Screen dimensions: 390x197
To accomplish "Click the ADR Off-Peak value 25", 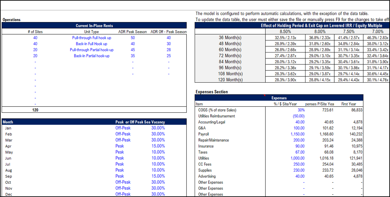I will coord(169,56).
